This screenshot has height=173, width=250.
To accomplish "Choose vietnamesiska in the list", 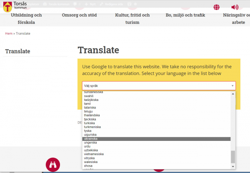I will click(94, 154).
